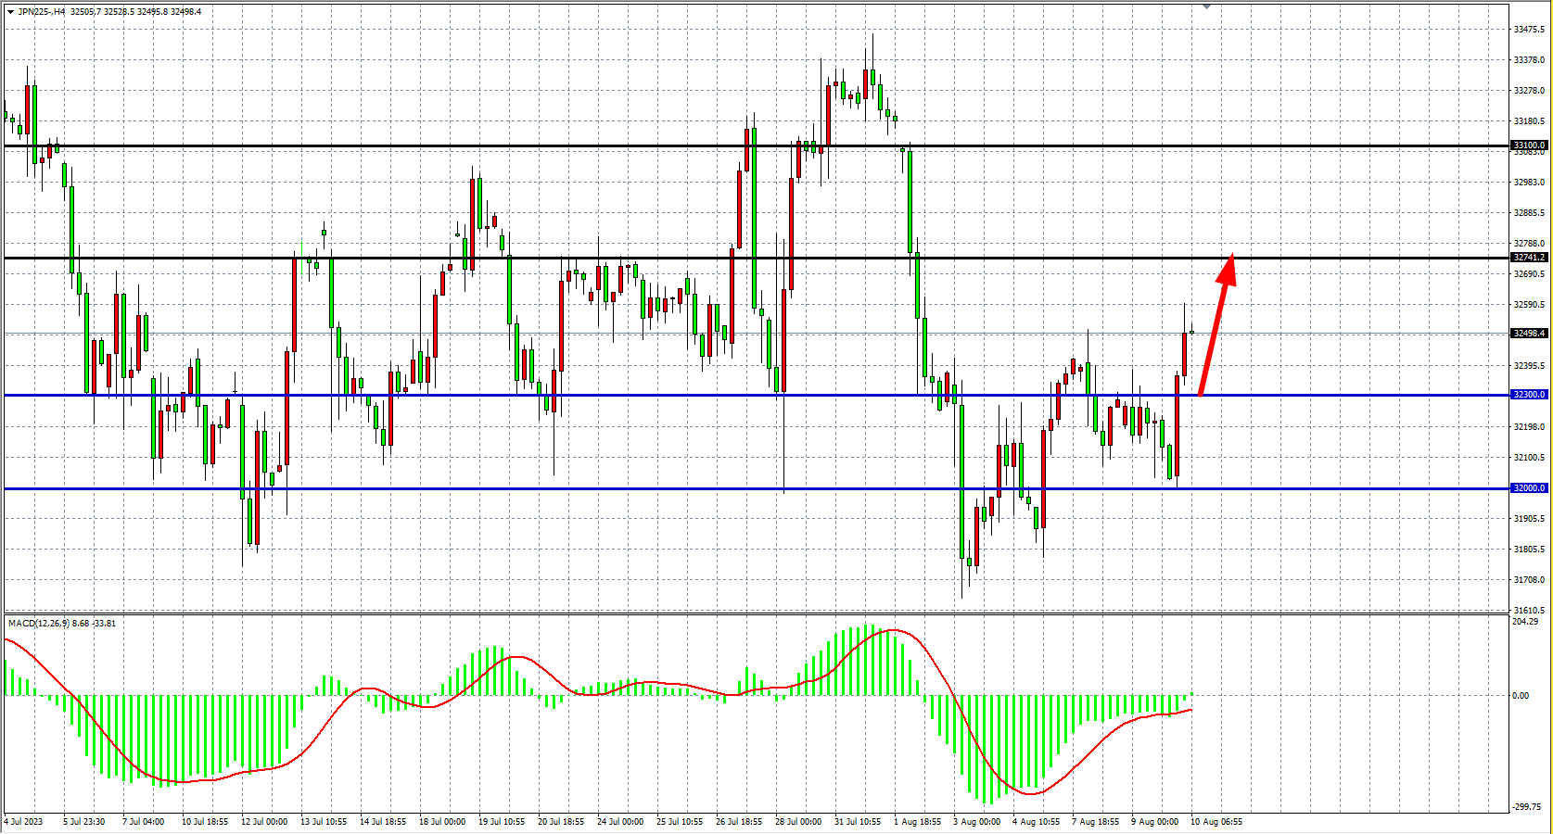The image size is (1553, 834).
Task: Click the 31610.5 price scale value
Action: pyautogui.click(x=1529, y=611)
